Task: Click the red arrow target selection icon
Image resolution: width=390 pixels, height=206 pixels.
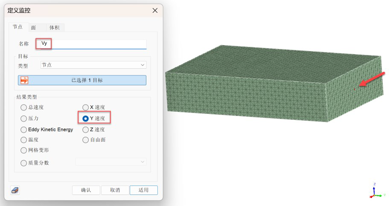Action: pyautogui.click(x=24, y=80)
